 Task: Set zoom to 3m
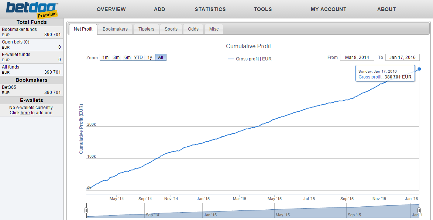(116, 57)
